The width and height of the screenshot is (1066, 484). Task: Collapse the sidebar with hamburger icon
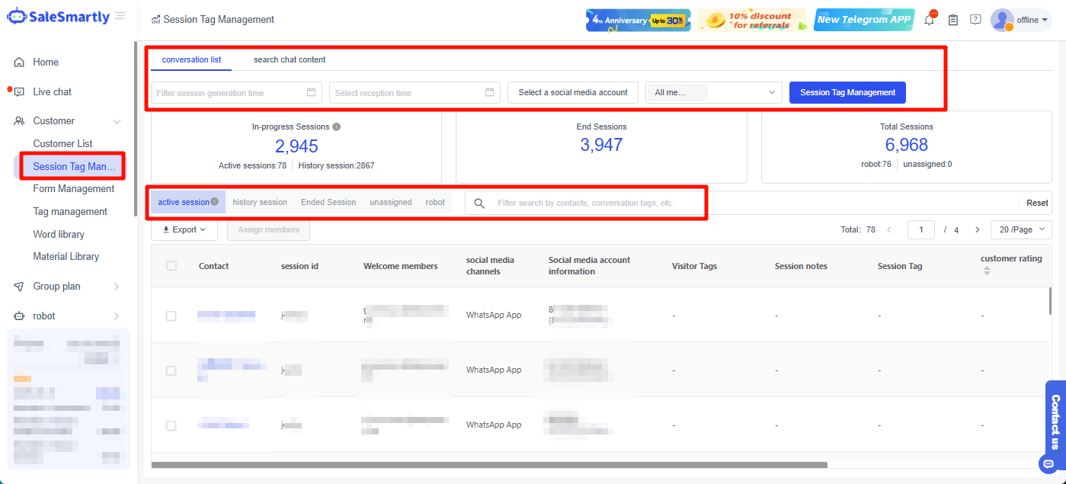[120, 16]
